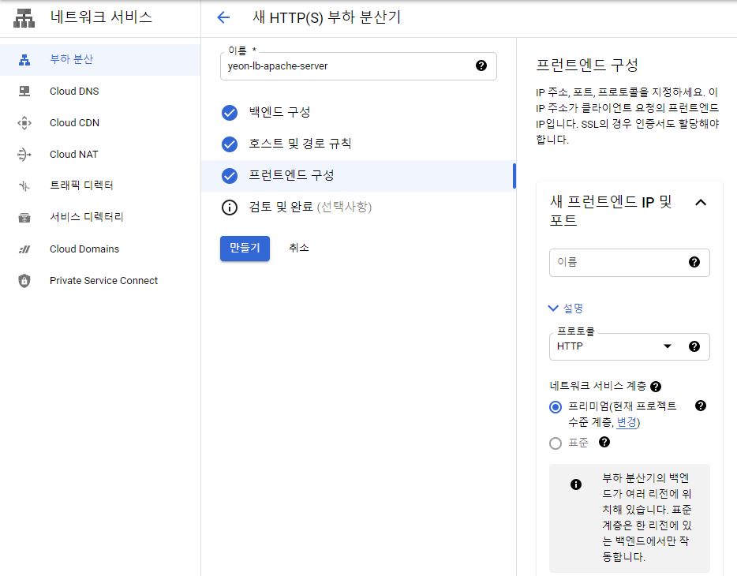Click the 프런트엔드 구성 panel heading
Screen dimensions: 737x576
[587, 65]
